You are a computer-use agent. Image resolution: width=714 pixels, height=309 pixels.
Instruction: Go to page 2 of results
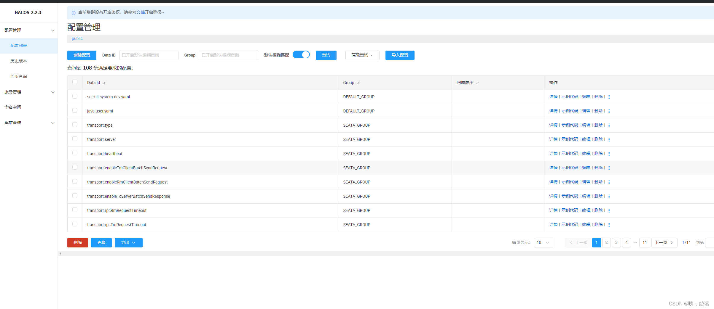(x=606, y=242)
